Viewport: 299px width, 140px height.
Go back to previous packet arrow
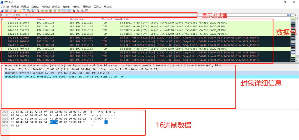tap(42, 11)
